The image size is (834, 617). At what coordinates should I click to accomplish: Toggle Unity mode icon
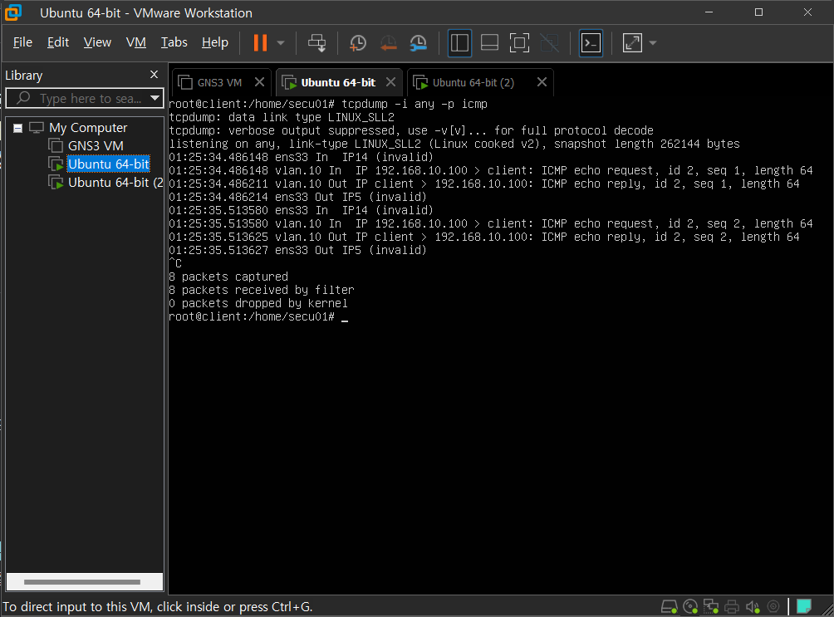tap(549, 43)
